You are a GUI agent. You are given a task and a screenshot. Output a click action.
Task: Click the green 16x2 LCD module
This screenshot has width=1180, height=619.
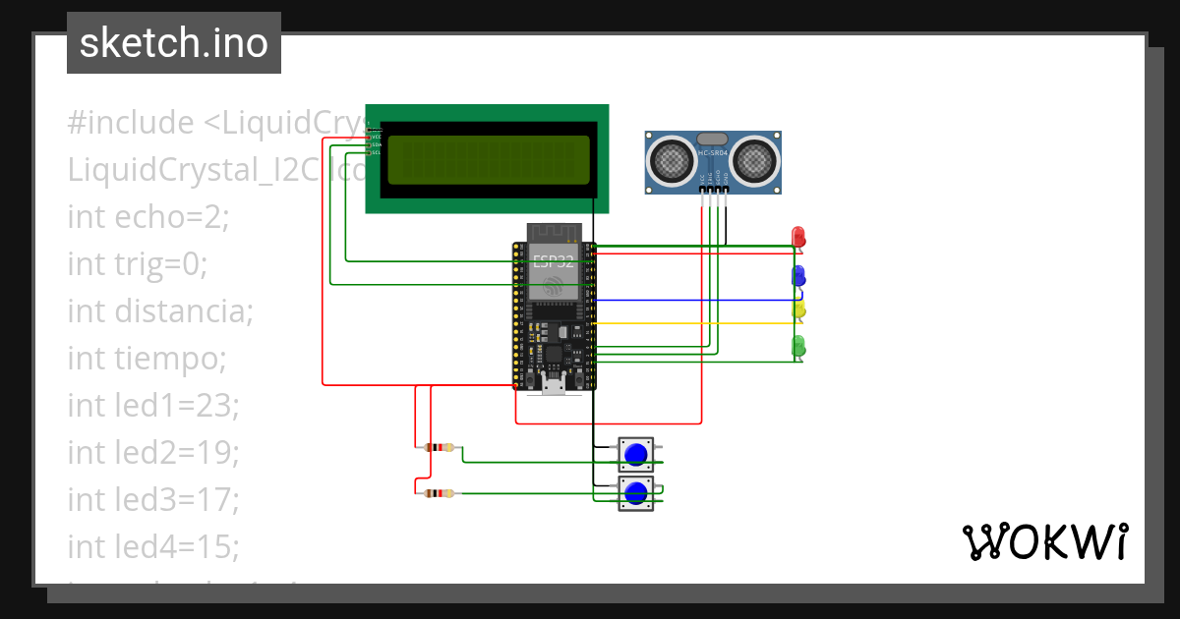(x=489, y=157)
